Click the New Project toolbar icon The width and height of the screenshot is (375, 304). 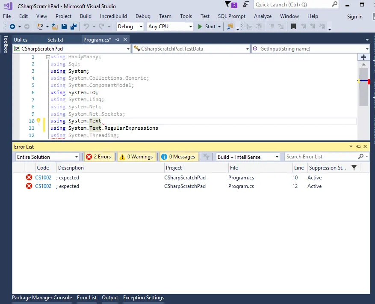40,27
